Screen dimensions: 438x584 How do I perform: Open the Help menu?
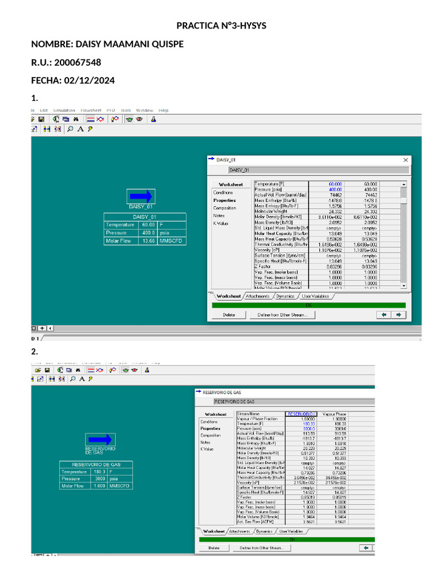click(164, 110)
